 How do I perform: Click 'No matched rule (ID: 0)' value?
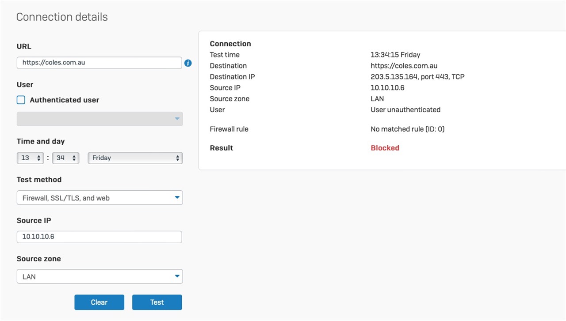point(407,129)
